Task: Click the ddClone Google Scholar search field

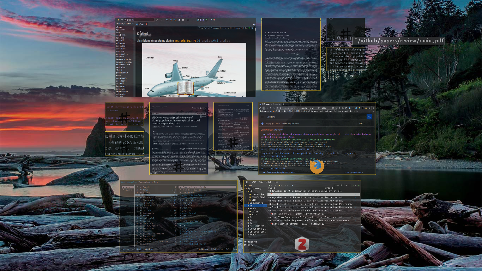Action: point(316,117)
